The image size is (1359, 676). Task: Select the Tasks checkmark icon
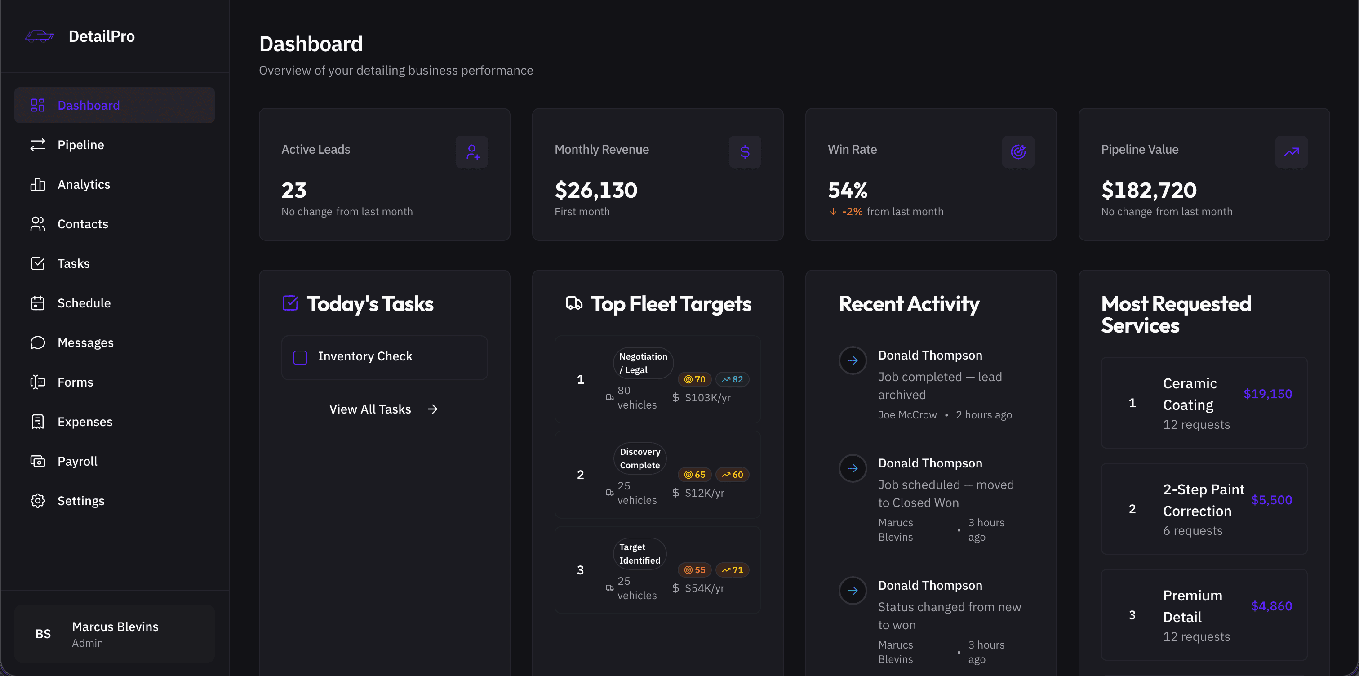(x=37, y=263)
